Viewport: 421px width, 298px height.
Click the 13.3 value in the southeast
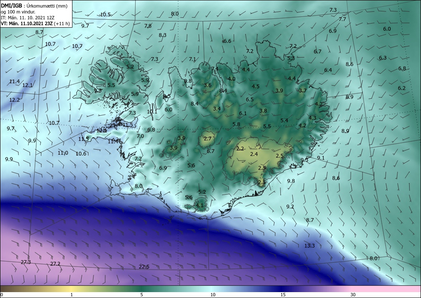[309, 246]
